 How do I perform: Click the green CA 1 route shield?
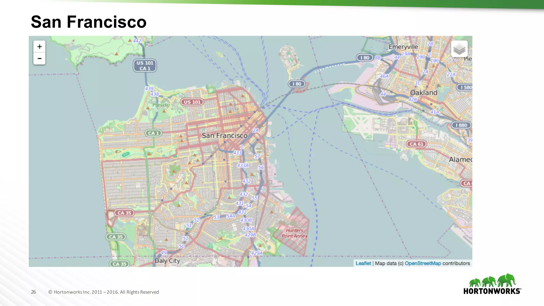pos(153,133)
